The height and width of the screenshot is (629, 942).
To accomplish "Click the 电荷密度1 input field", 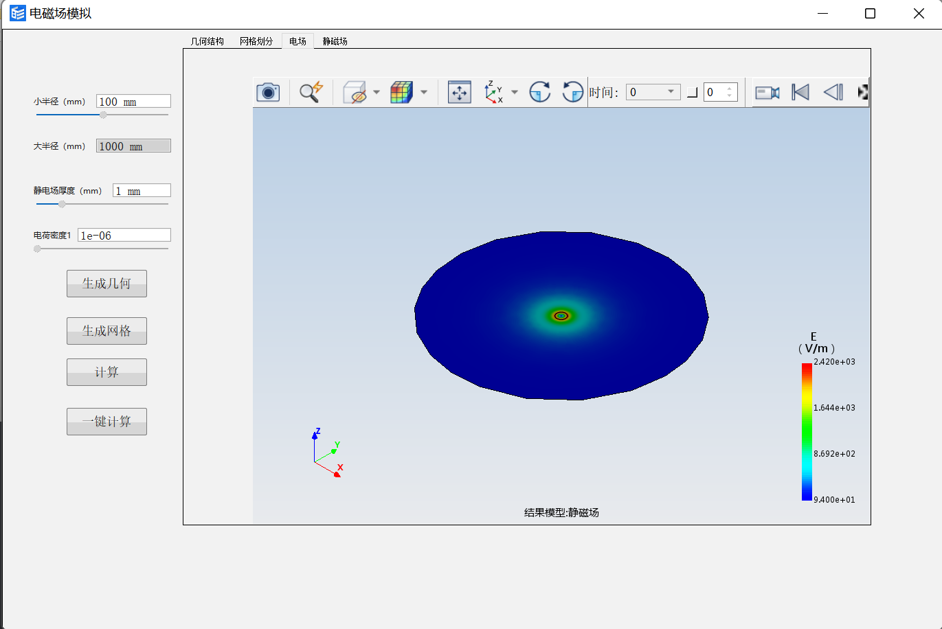I will pos(124,236).
